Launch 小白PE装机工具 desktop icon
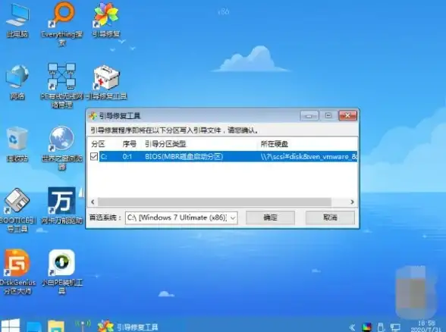The image size is (446, 332). (62, 272)
